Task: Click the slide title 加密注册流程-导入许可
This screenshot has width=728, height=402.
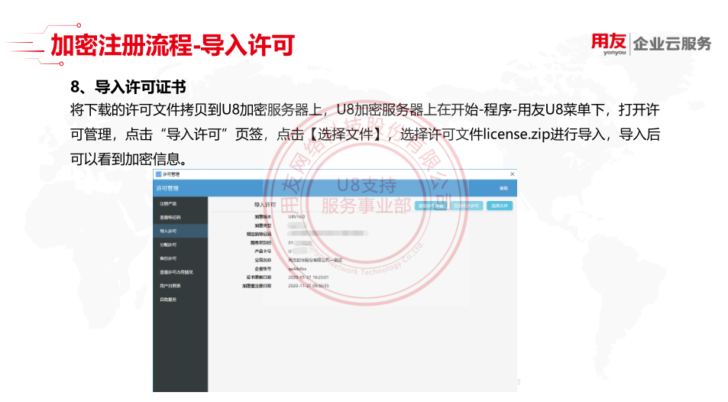Action: tap(172, 45)
